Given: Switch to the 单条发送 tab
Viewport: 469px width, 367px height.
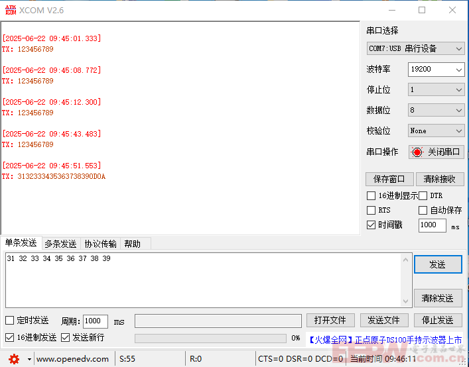Looking at the screenshot, I should tap(21, 242).
